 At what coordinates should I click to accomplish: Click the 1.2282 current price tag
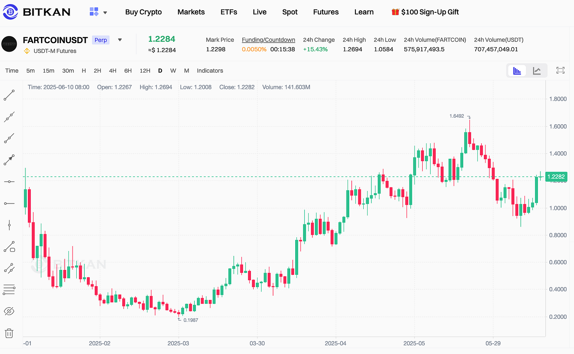[557, 177]
